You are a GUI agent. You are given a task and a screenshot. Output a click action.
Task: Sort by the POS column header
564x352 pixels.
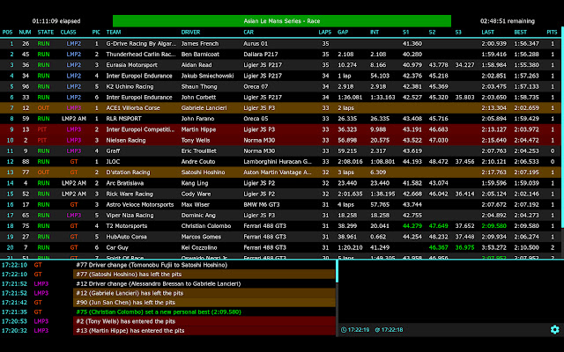(x=8, y=32)
